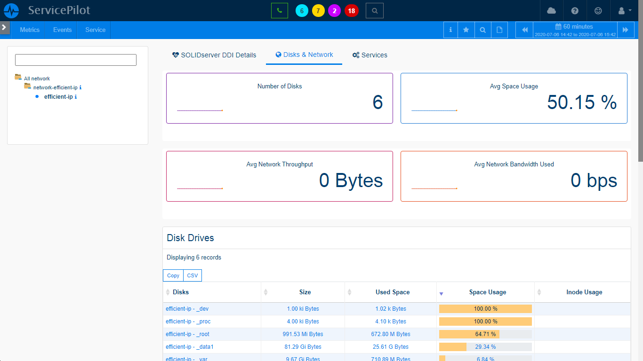Open the user account dropdown menu
The width and height of the screenshot is (643, 361).
(624, 10)
